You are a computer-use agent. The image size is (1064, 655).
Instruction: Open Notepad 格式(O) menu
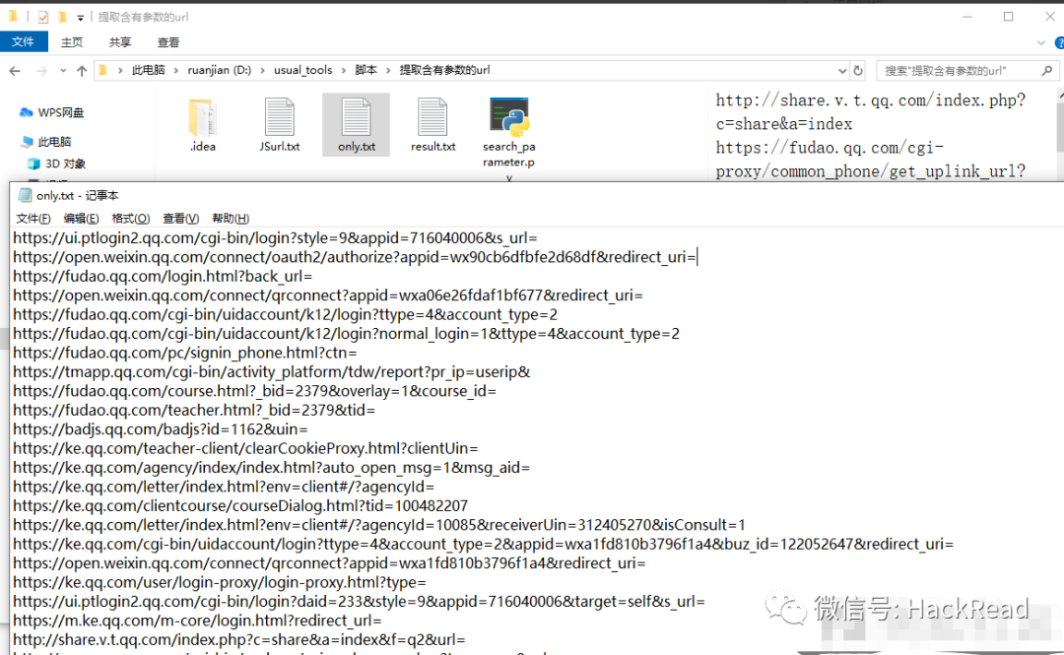(130, 219)
